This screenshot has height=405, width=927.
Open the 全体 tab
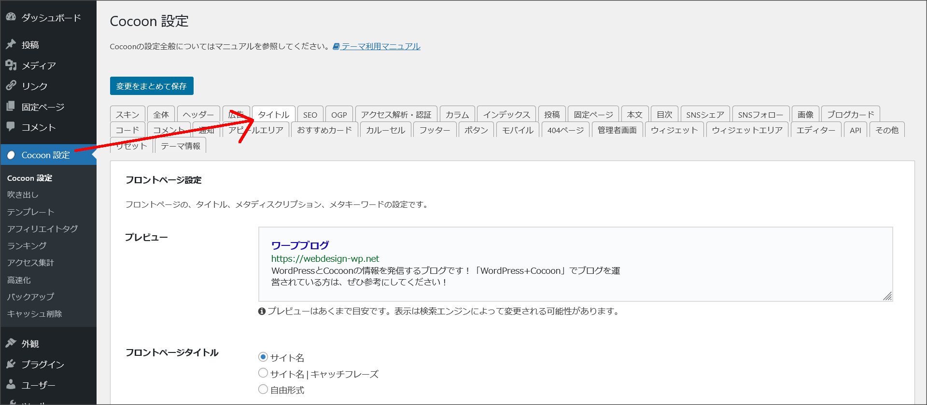(x=161, y=114)
